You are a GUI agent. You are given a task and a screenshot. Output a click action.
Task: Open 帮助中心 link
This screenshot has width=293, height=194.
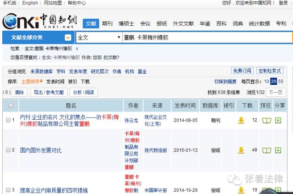[x=77, y=3]
